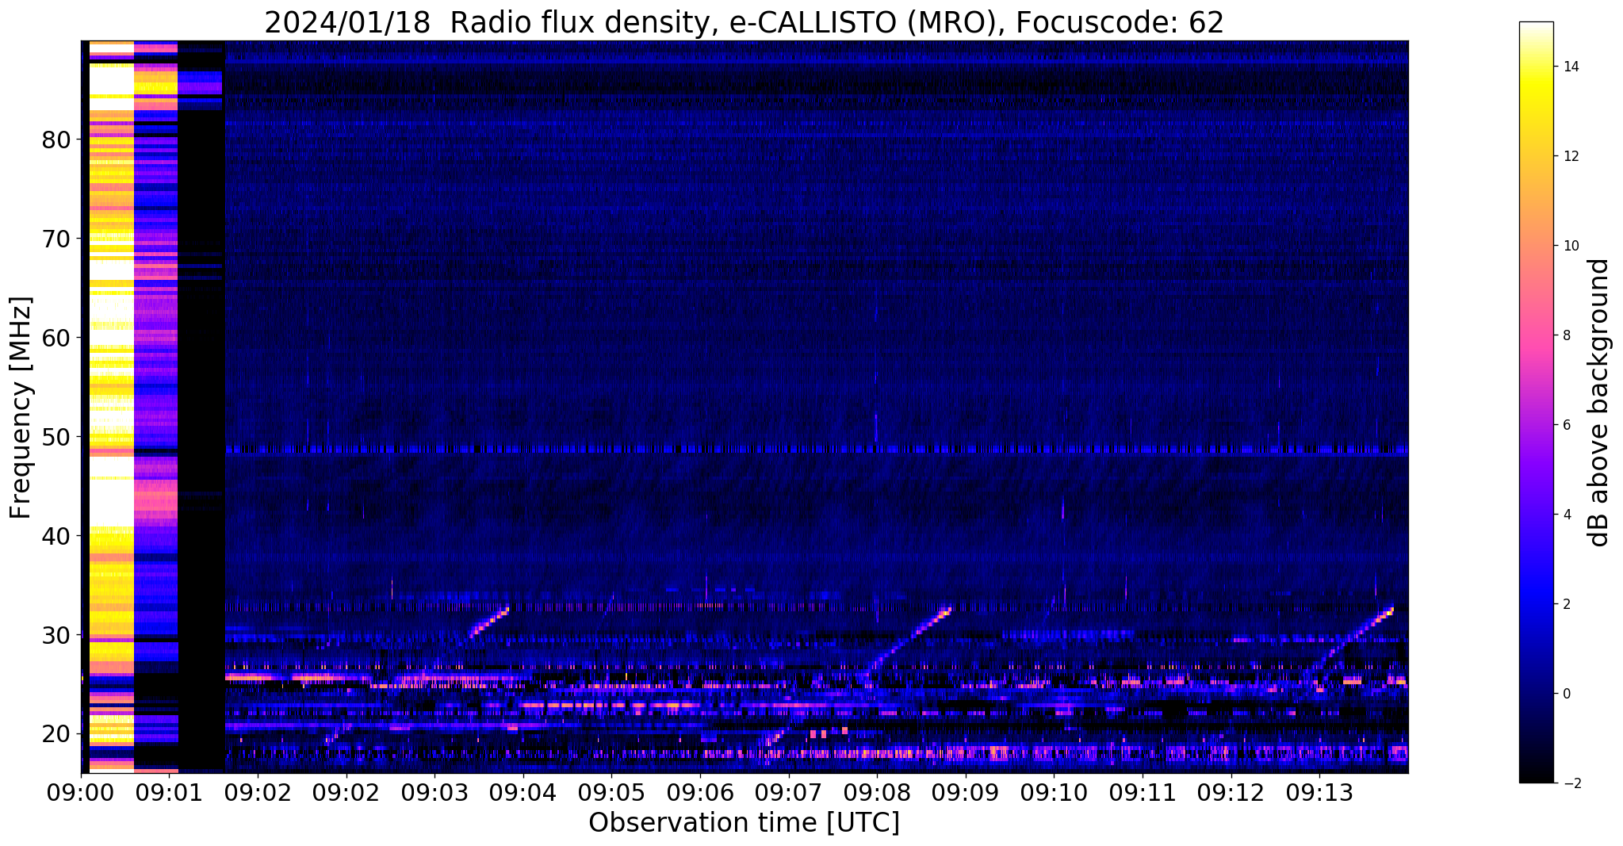Click the drifting burst streak near 09:04

[488, 622]
